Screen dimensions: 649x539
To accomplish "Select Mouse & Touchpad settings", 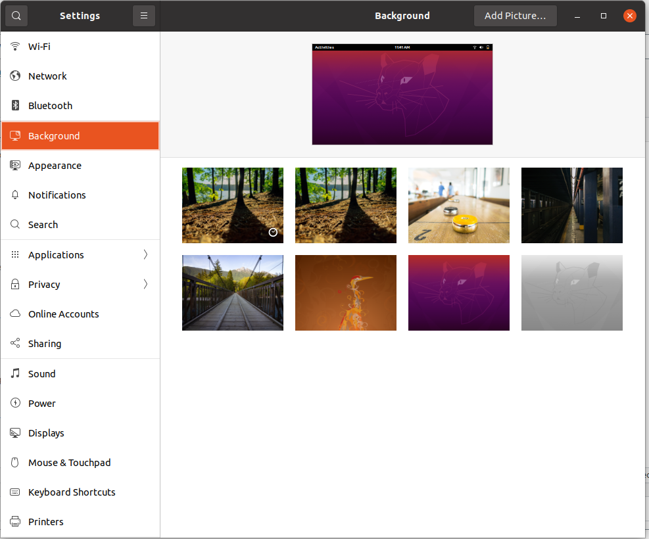I will [68, 462].
